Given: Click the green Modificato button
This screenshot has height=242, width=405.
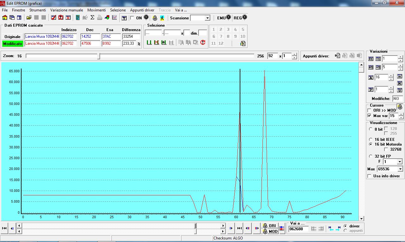Looking at the screenshot, I should [12, 43].
